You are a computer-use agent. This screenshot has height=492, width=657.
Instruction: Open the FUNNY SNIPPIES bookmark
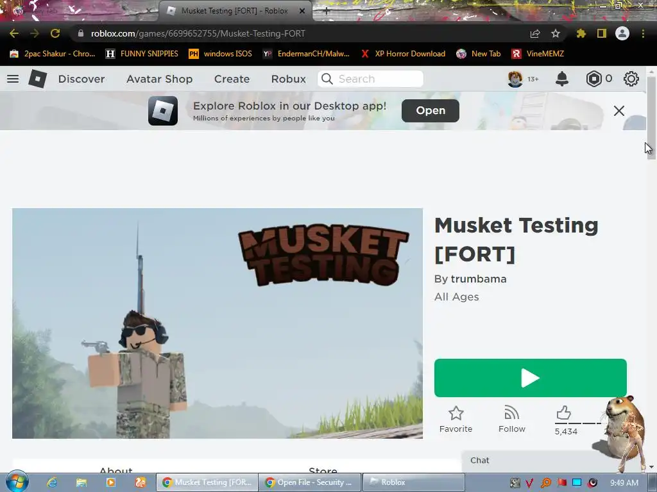click(x=142, y=54)
